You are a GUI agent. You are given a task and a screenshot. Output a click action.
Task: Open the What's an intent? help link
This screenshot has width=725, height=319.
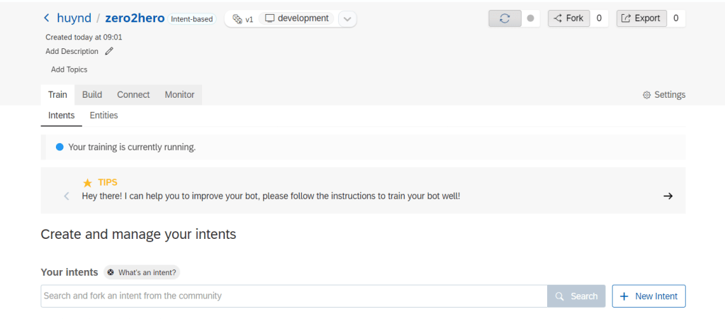point(142,272)
